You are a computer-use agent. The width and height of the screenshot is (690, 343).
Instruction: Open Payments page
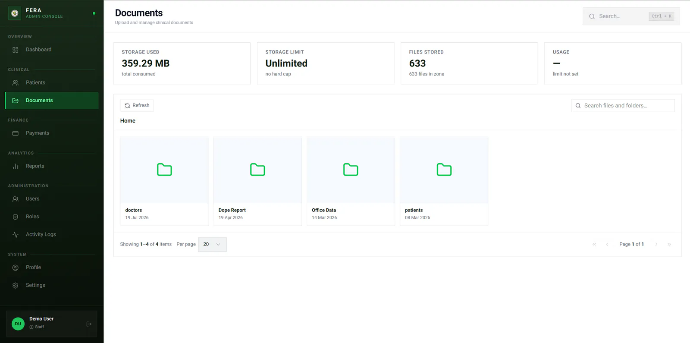[x=52, y=133]
